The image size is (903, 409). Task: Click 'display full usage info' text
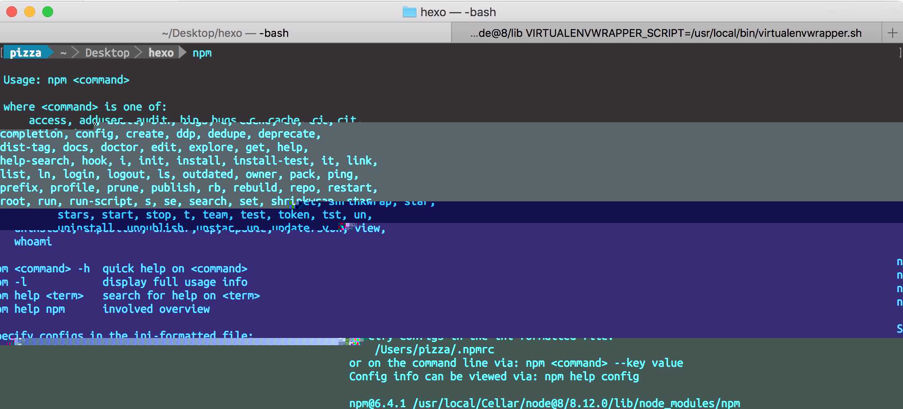(x=175, y=282)
